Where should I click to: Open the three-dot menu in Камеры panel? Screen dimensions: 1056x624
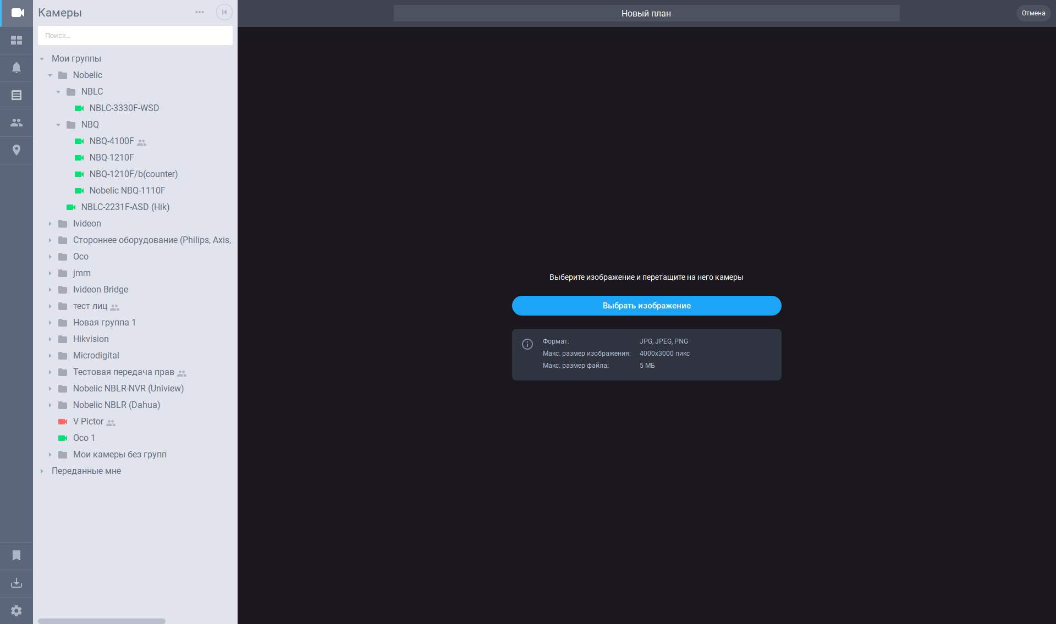(200, 12)
